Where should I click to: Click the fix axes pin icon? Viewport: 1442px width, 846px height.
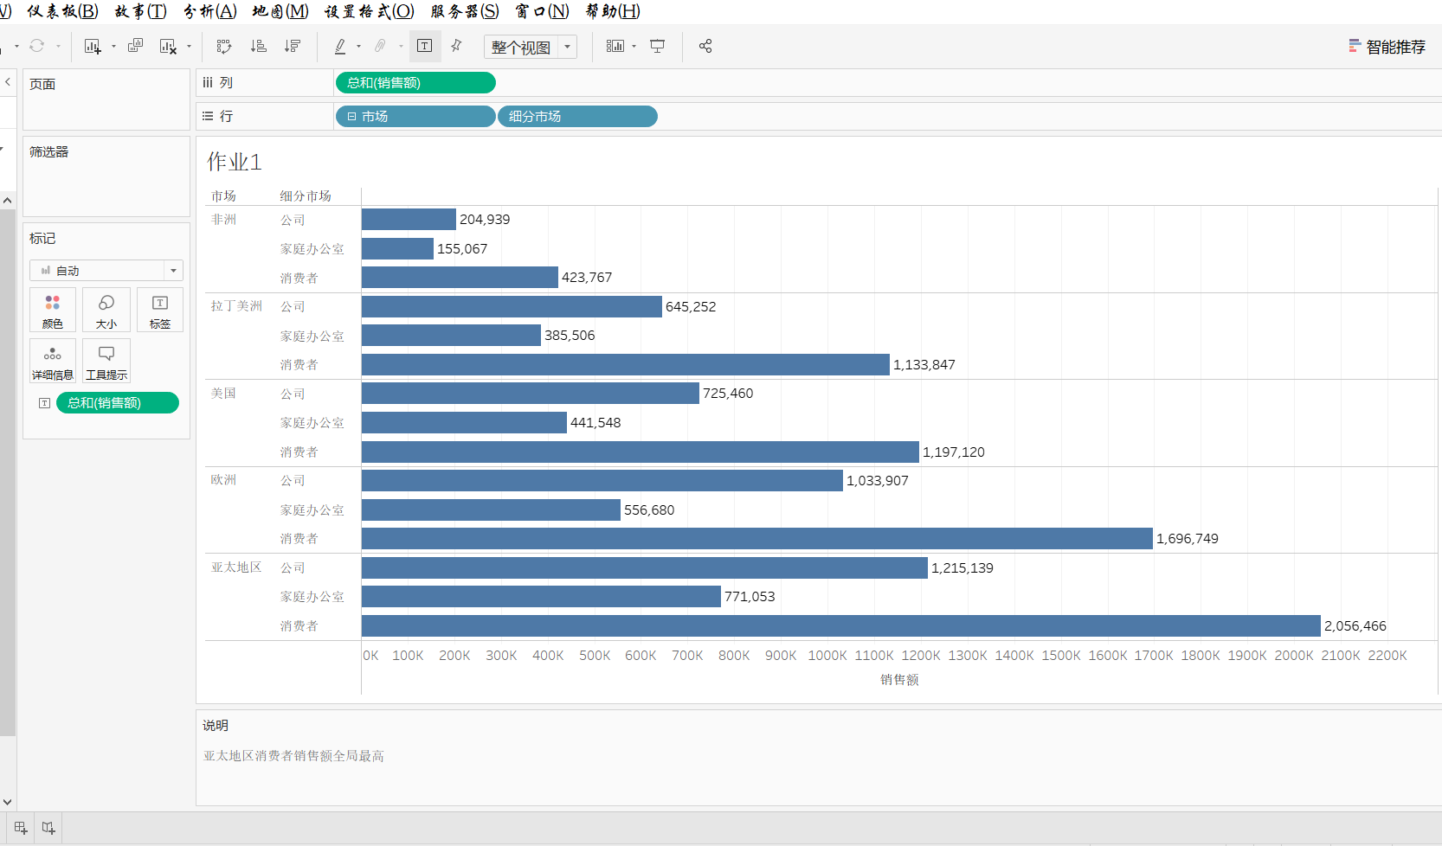457,46
